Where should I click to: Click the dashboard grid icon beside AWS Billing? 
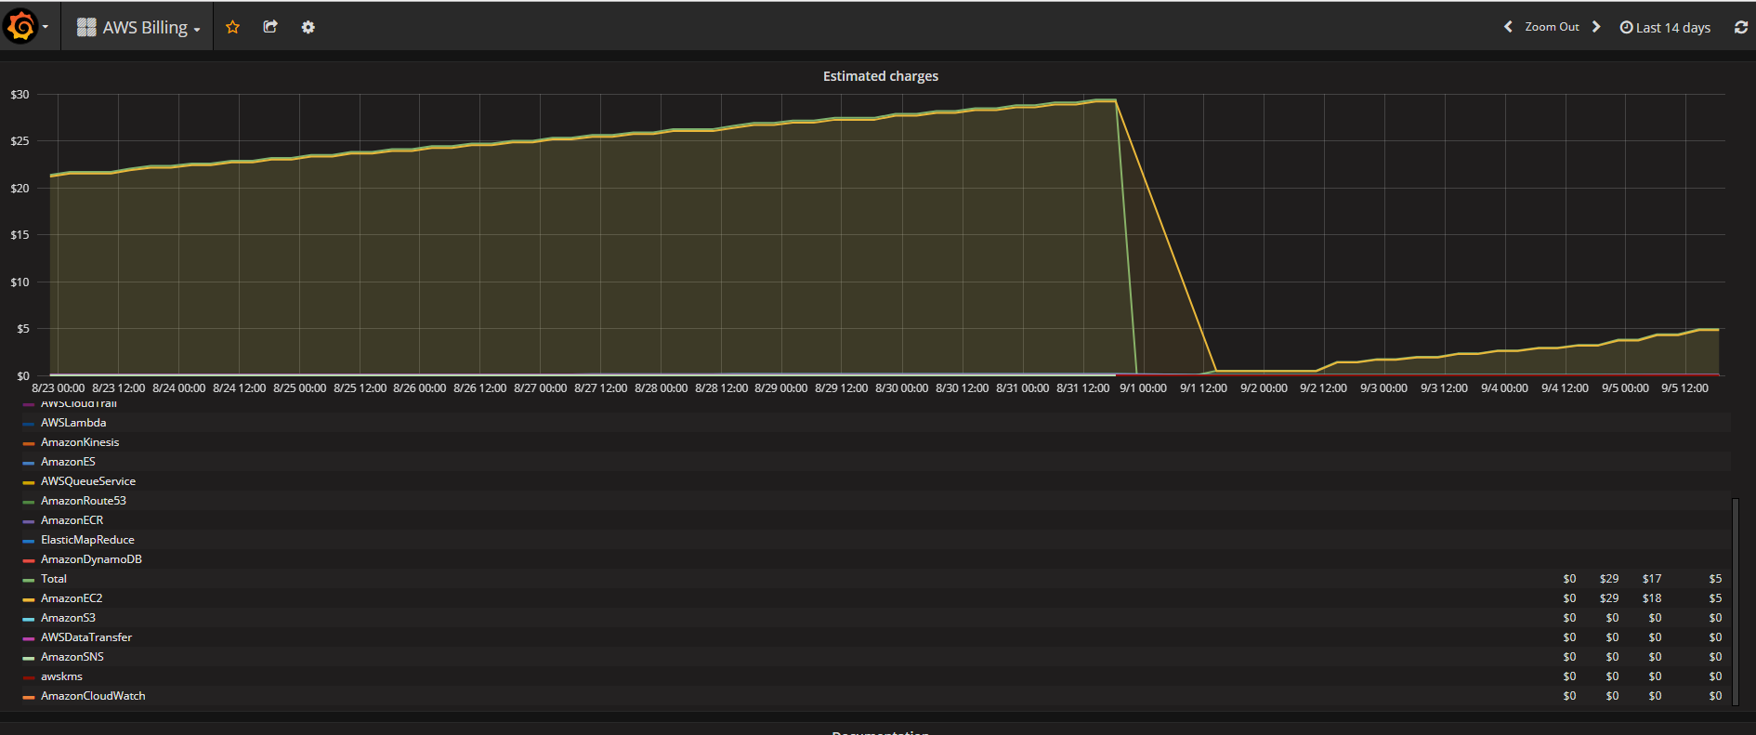click(x=86, y=27)
